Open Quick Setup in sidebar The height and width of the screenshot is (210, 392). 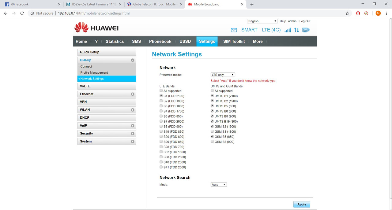click(107, 52)
